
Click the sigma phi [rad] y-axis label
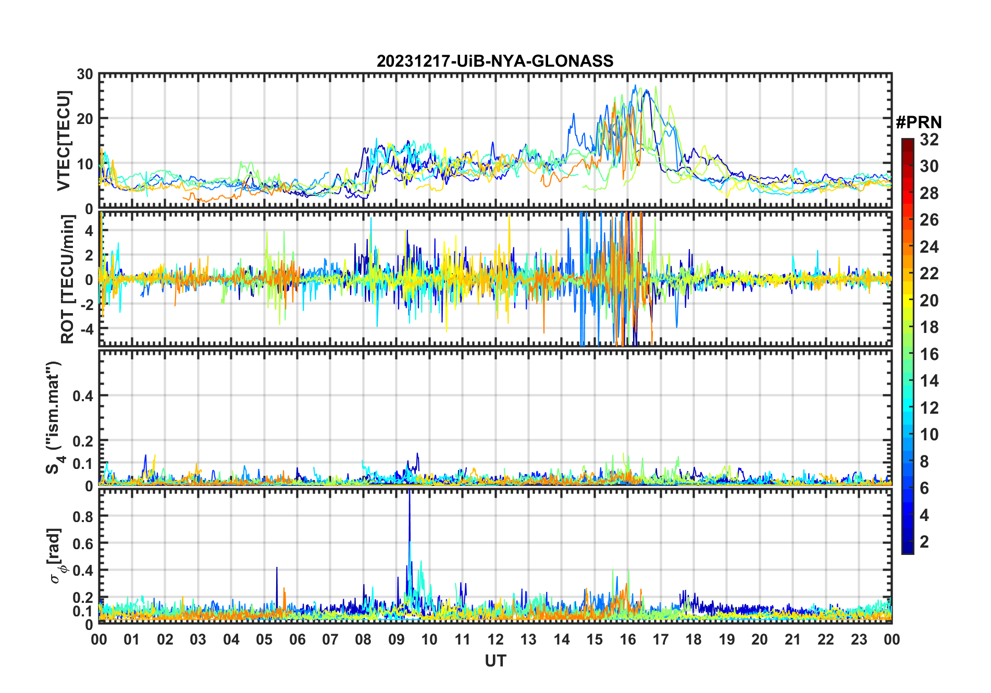[x=56, y=555]
